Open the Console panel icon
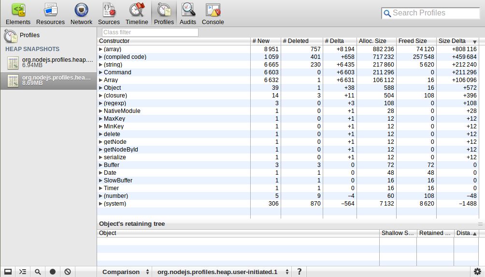 point(213,10)
